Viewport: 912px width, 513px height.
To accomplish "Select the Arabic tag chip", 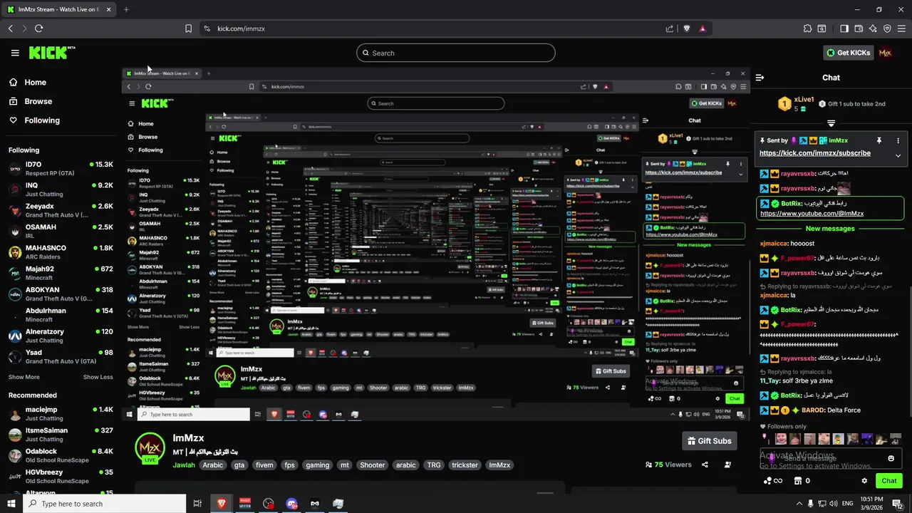I will point(213,465).
